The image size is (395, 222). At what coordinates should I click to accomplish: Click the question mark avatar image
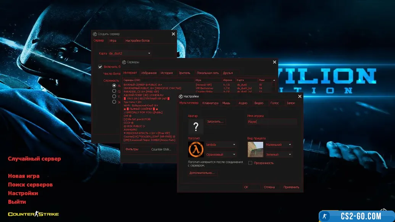[196, 127]
